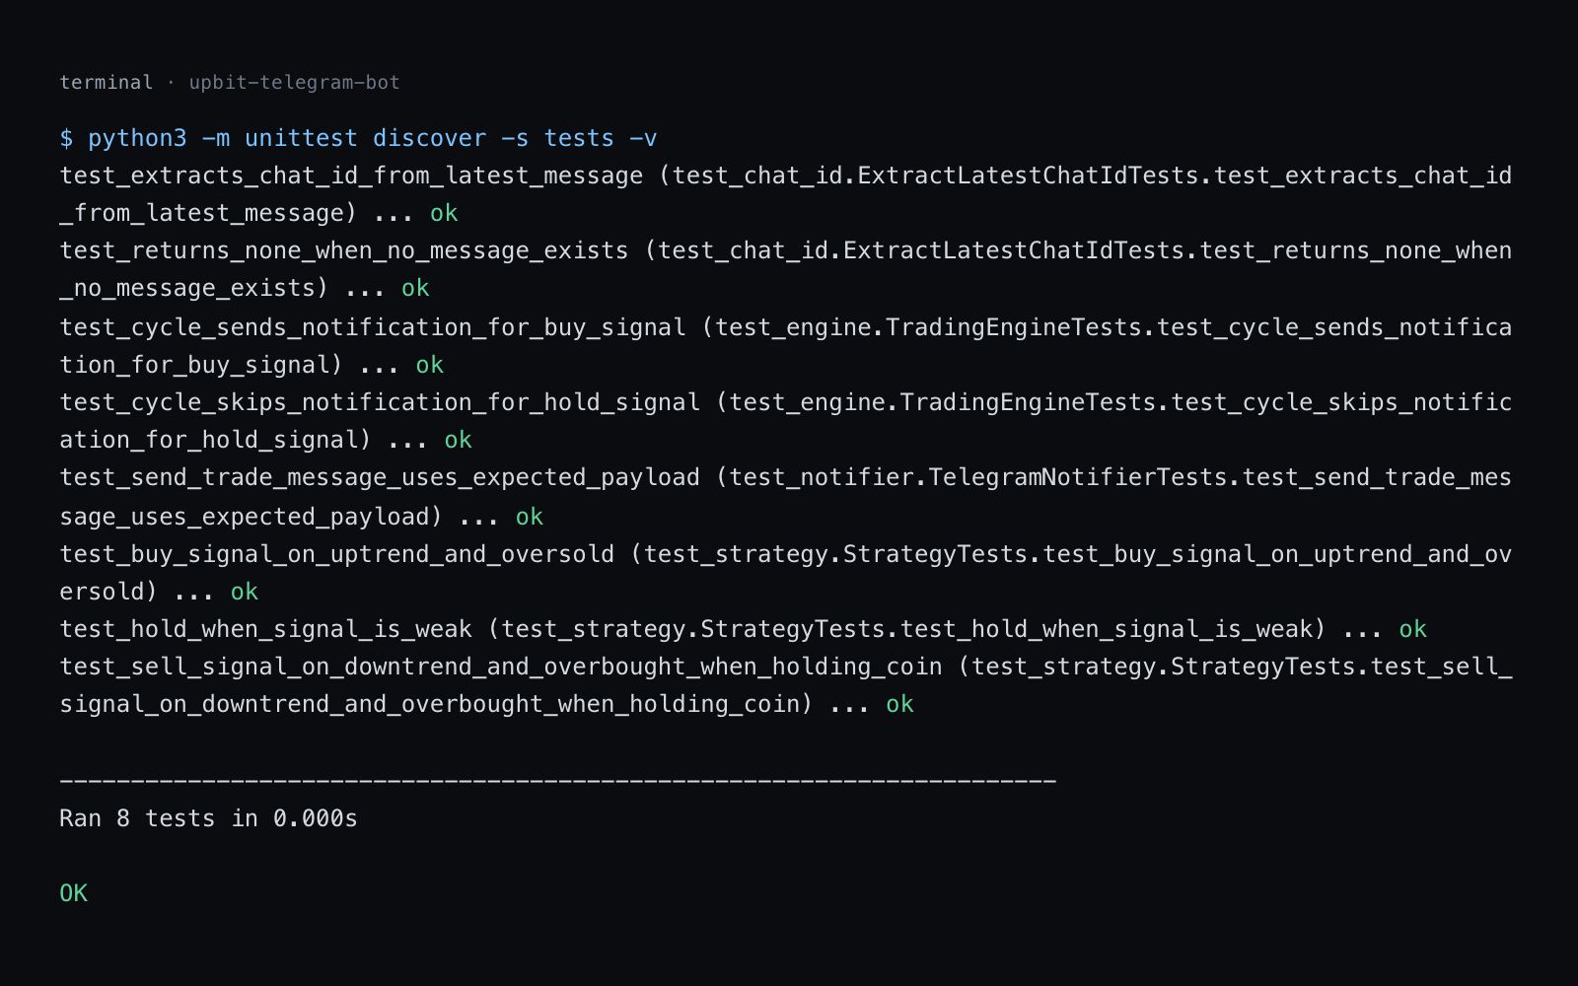
Task: Click the test_cycle_skips_notification_for_hold_signal line
Action: pyautogui.click(x=786, y=421)
